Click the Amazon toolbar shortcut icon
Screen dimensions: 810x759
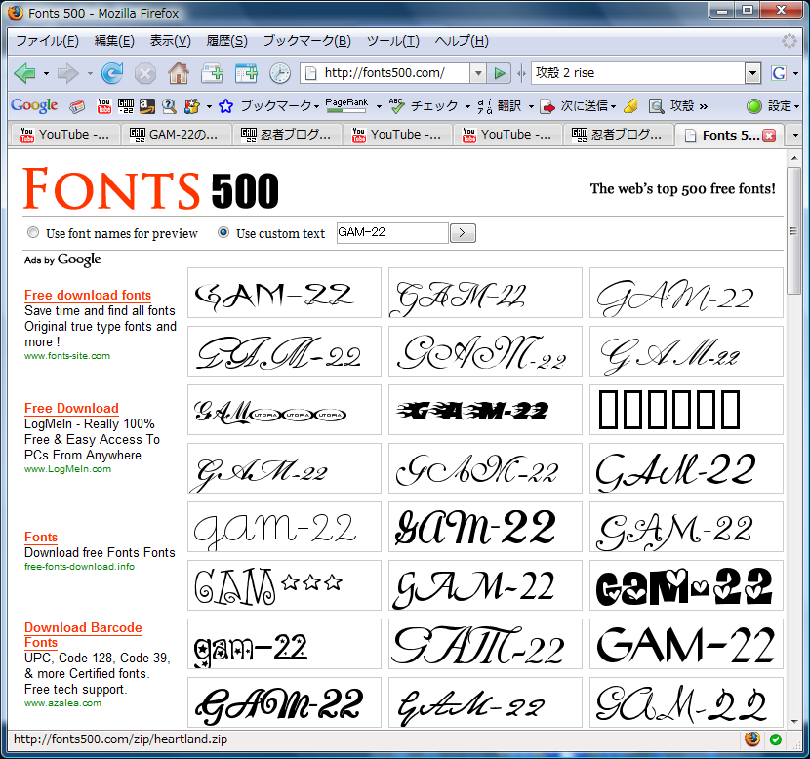coord(146,106)
